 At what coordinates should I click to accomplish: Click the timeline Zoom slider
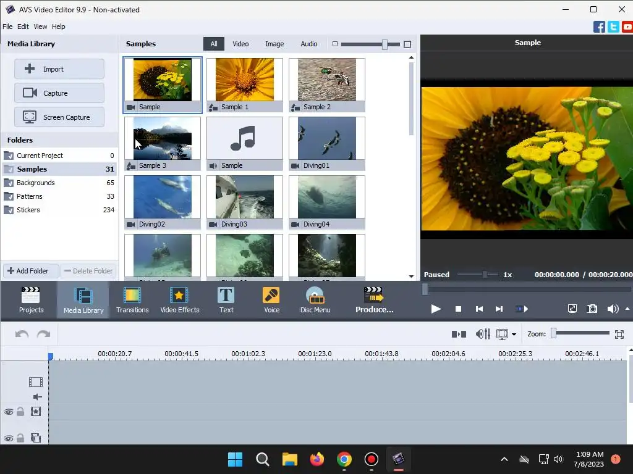[x=580, y=333]
